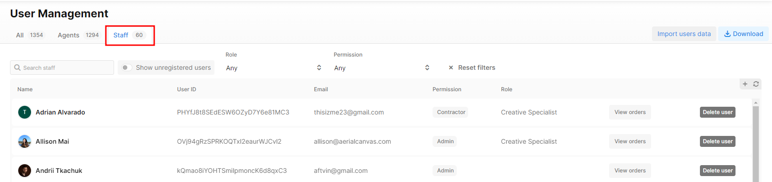Open the Role dropdown
The height and width of the screenshot is (182, 772).
pyautogui.click(x=274, y=68)
